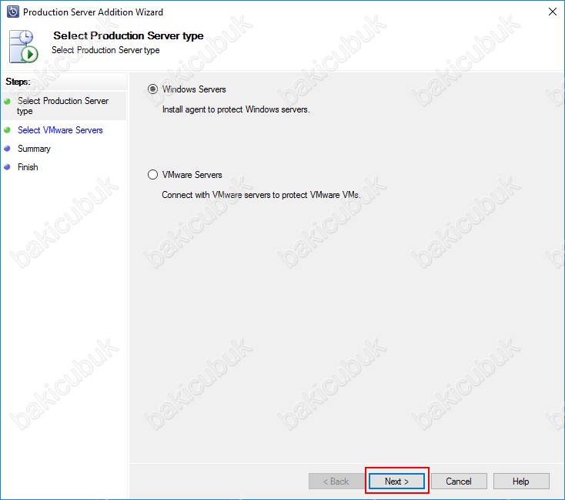Click the 'Production Server Addition Wizard' window title
The width and height of the screenshot is (565, 500).
93,12
